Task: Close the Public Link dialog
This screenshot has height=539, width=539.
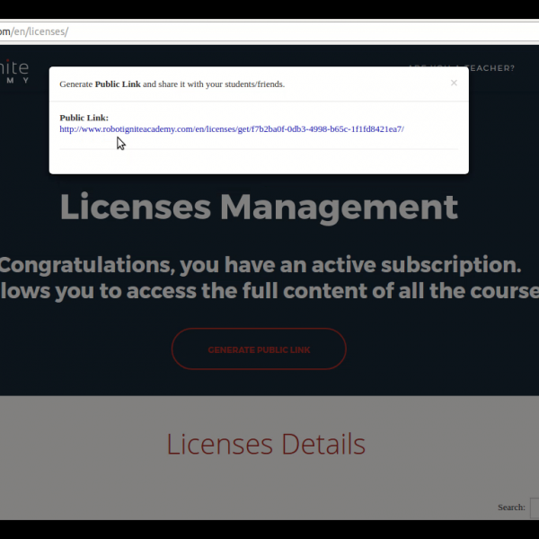Action: tap(454, 83)
